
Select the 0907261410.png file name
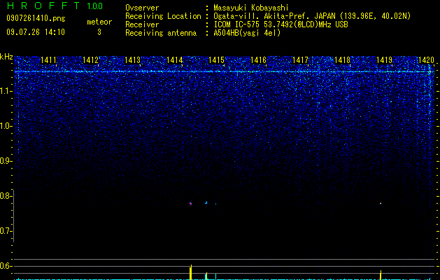pos(36,18)
